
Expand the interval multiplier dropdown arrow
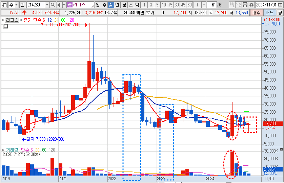(204, 5)
